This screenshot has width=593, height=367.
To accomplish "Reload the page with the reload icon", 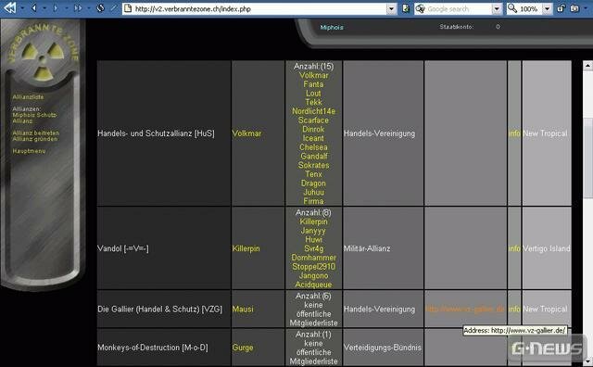I will pos(100,8).
